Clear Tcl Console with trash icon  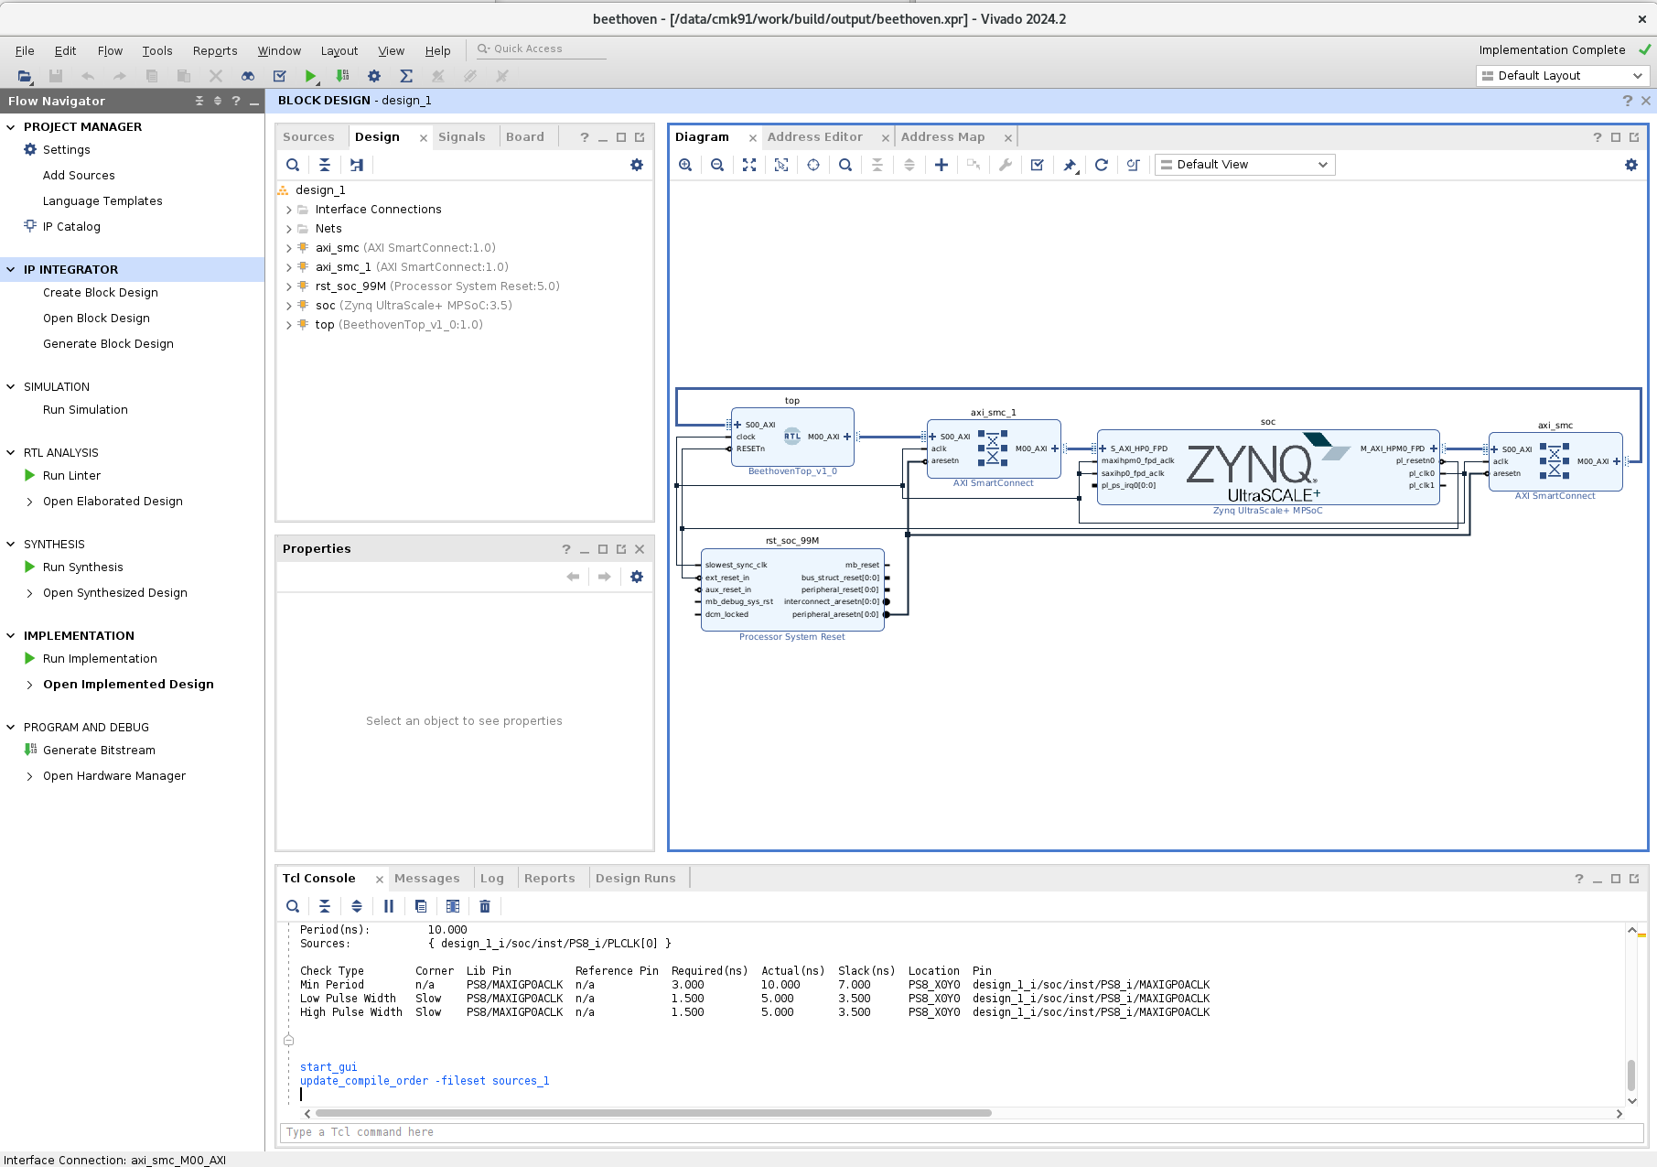pyautogui.click(x=485, y=906)
